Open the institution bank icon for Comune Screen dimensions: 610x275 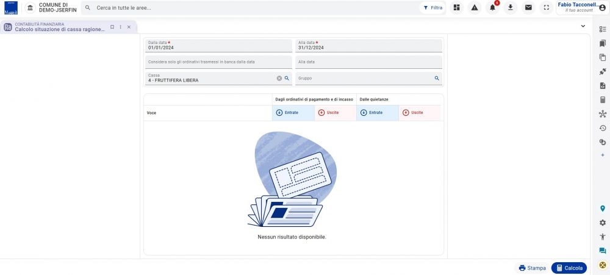click(x=30, y=8)
